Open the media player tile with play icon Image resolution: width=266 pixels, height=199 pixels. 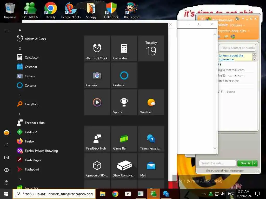coord(97,102)
